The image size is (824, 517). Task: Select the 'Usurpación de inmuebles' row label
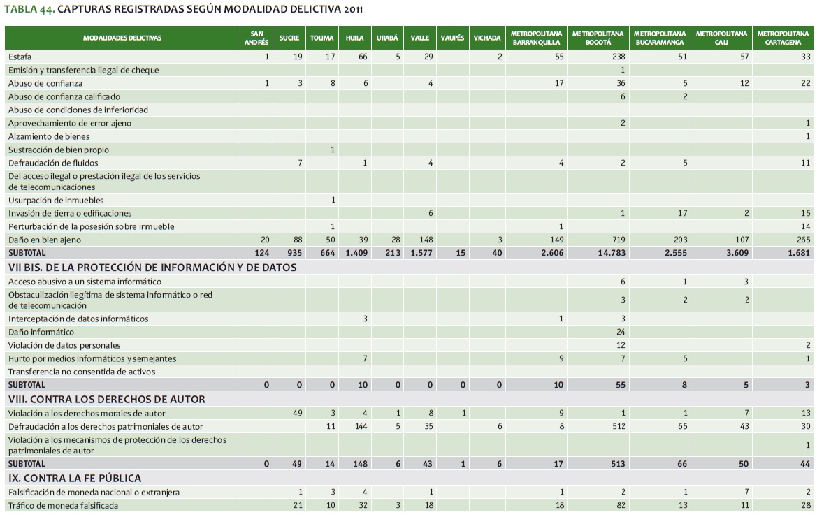(56, 201)
